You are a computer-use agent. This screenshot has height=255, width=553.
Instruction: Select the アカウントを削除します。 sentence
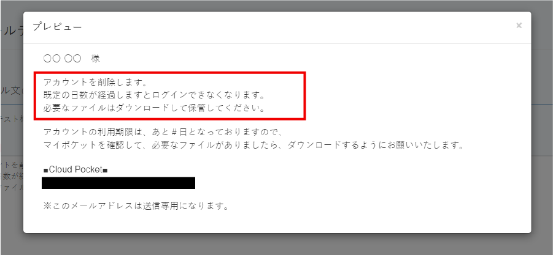95,83
